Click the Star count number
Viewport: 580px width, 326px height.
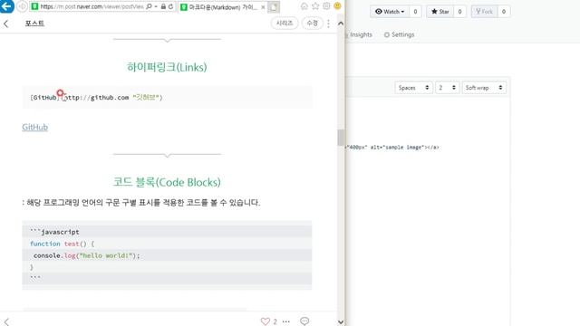(x=459, y=12)
